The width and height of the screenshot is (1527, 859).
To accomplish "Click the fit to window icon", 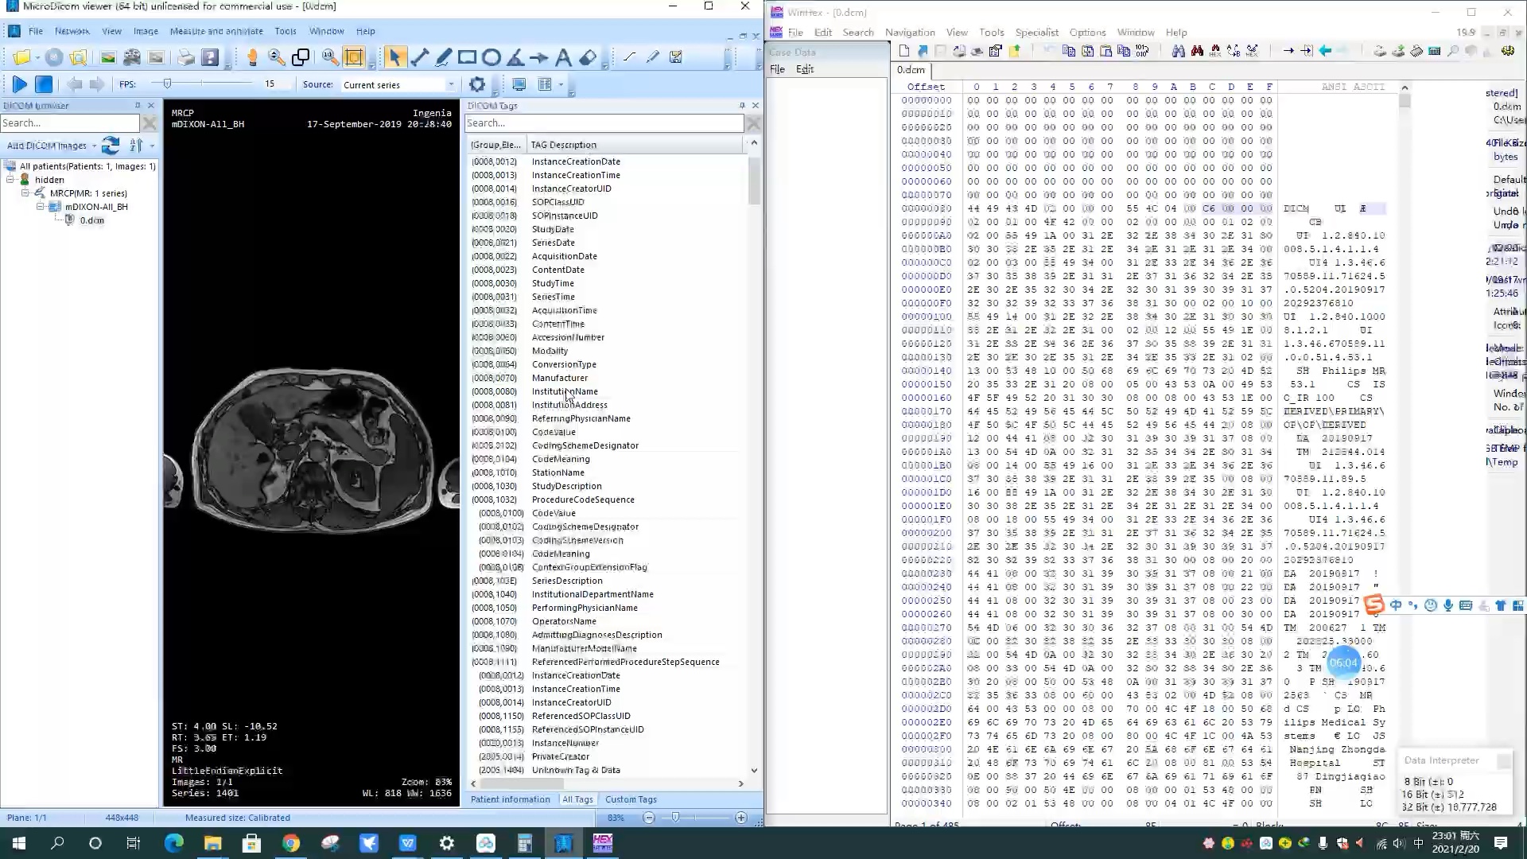I will click(354, 57).
